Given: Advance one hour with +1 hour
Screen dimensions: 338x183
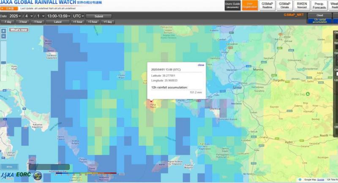Looking at the screenshot, I should click(x=78, y=22).
